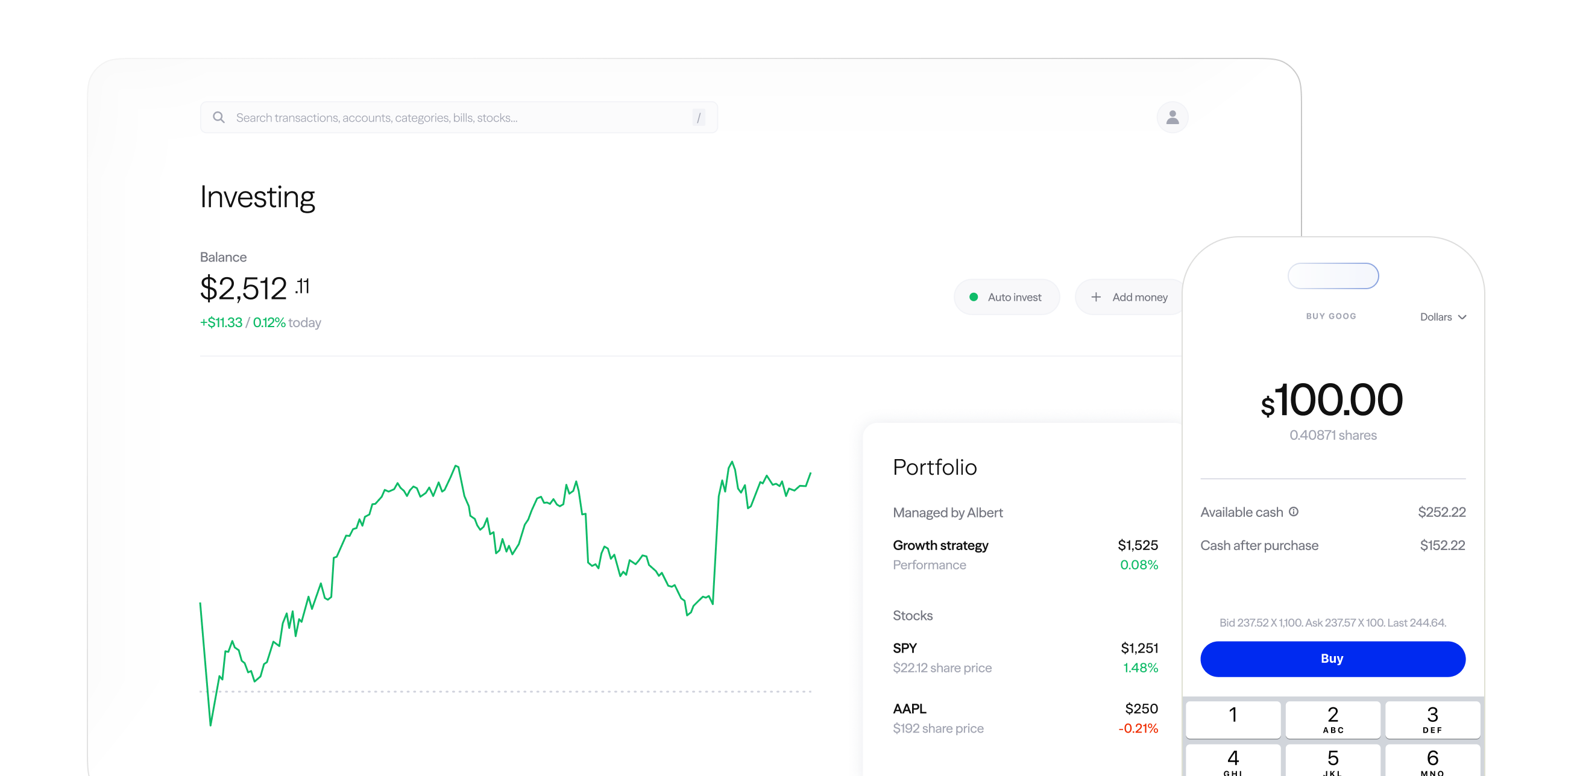Open the AAPL stock row
Screen dimensions: 1577x776
tap(1025, 718)
